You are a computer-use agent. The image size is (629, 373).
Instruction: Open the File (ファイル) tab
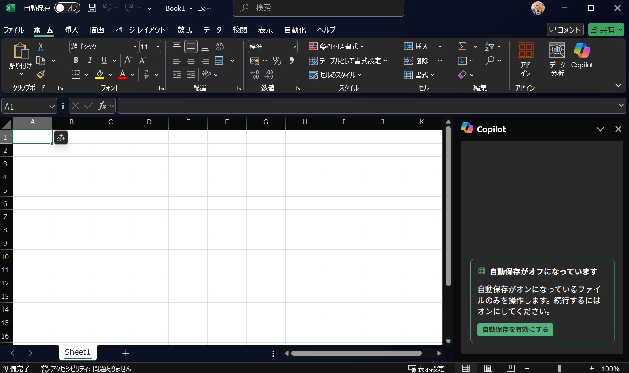tap(14, 30)
